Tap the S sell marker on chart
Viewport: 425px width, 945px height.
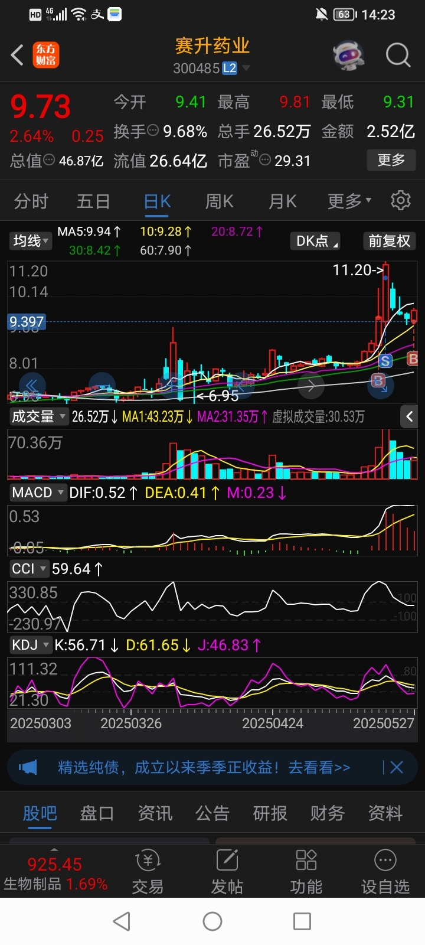(x=385, y=361)
